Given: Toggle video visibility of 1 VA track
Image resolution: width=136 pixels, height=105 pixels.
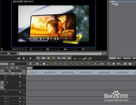Looking at the screenshot, I should (x=20, y=83).
